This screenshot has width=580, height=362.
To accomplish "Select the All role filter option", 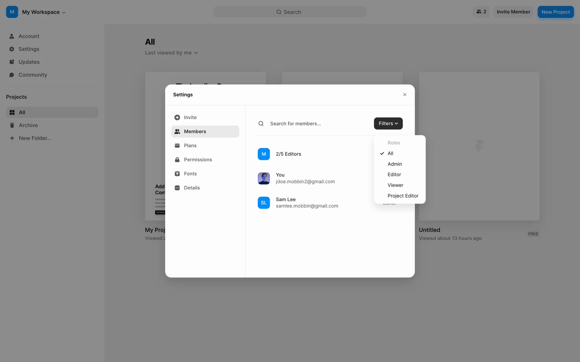I will click(x=390, y=153).
